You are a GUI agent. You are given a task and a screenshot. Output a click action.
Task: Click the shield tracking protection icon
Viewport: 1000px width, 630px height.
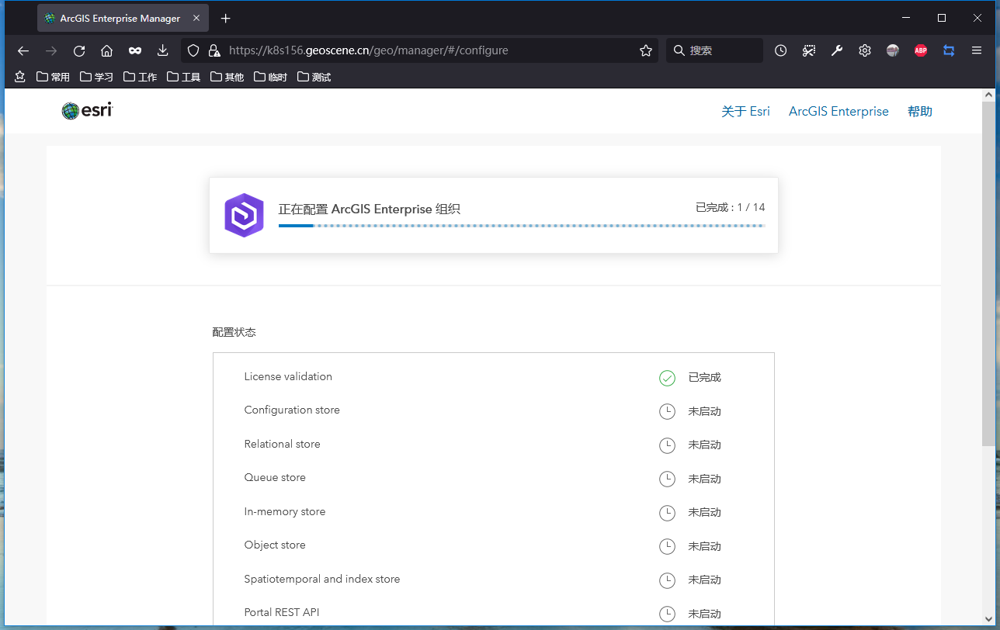point(194,50)
